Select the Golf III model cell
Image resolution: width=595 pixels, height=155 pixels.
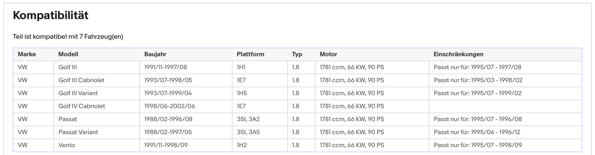(x=68, y=67)
